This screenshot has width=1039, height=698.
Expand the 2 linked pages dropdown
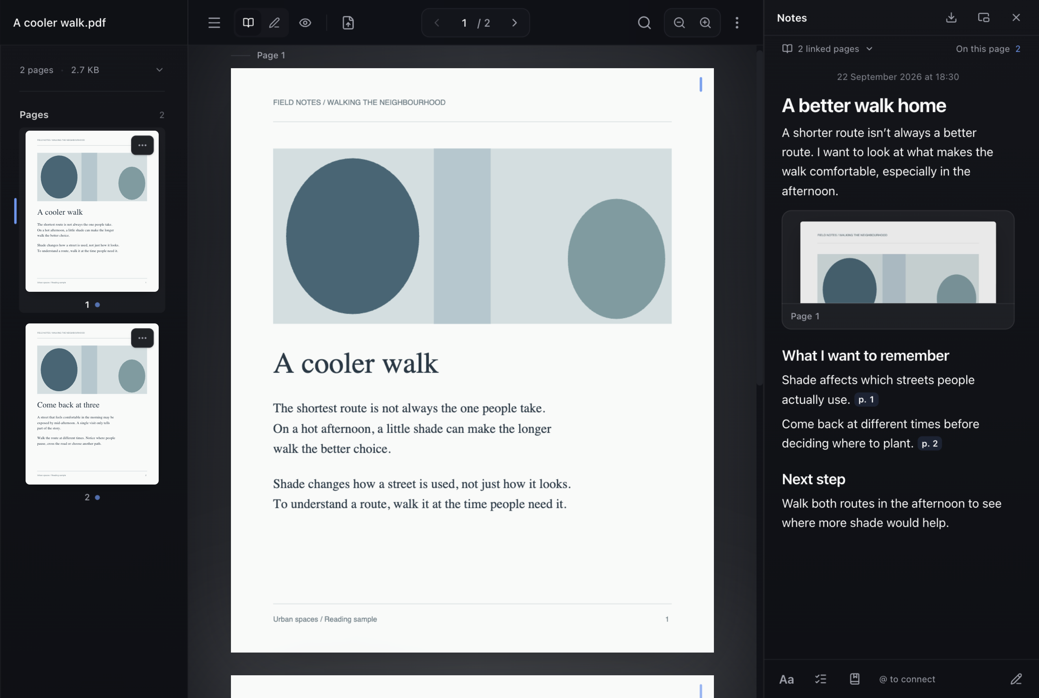[828, 49]
